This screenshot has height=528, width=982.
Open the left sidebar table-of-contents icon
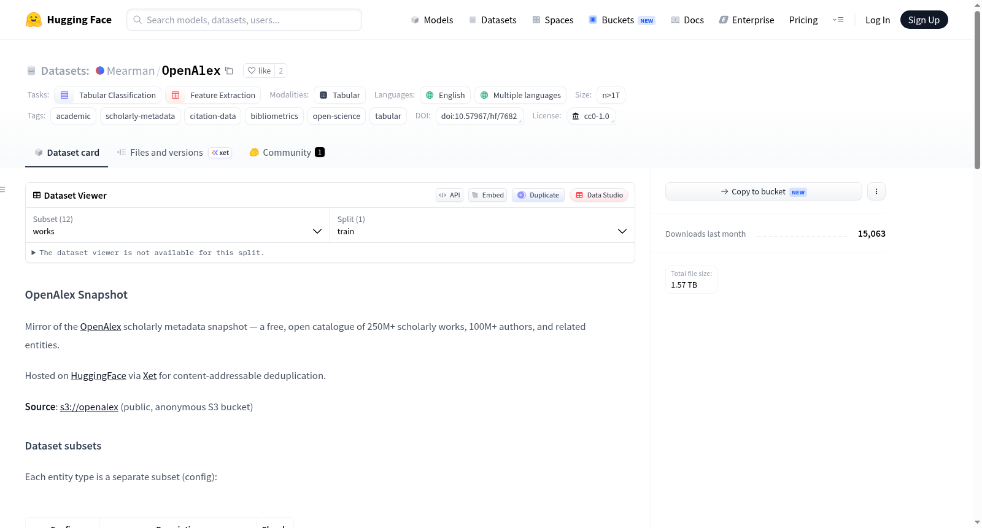point(3,189)
